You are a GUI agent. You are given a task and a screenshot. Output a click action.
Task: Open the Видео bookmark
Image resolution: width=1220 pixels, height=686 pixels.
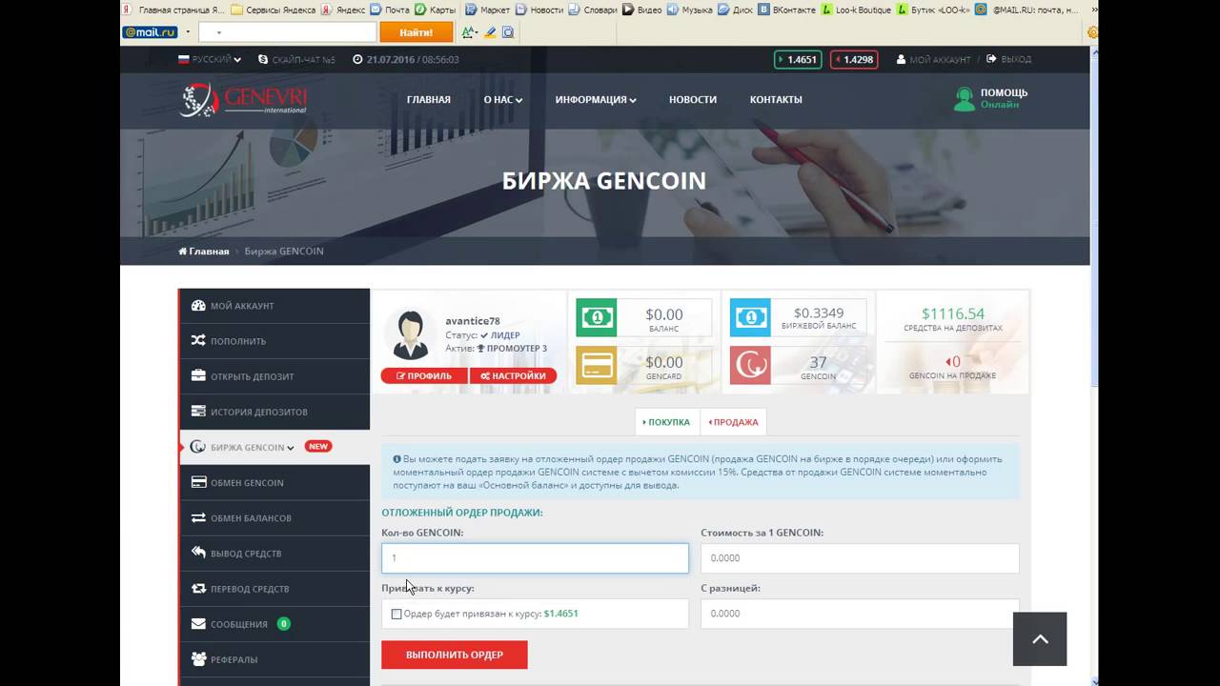tap(641, 10)
